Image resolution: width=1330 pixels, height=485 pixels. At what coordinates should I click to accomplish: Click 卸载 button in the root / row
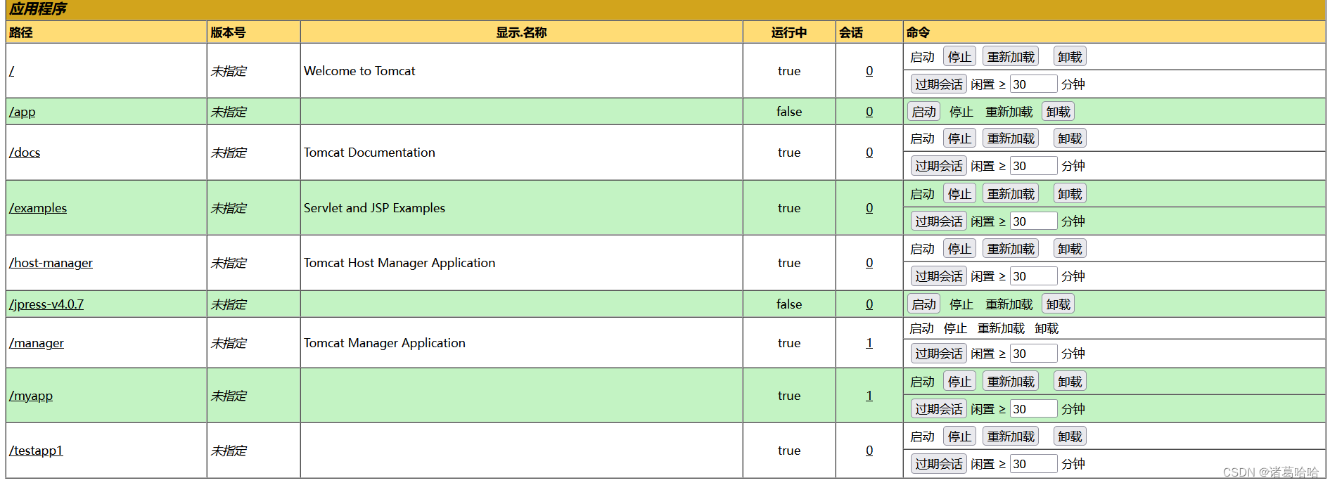1070,57
